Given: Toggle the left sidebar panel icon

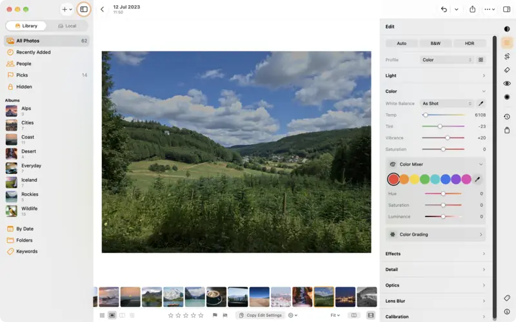Looking at the screenshot, I should tap(84, 9).
